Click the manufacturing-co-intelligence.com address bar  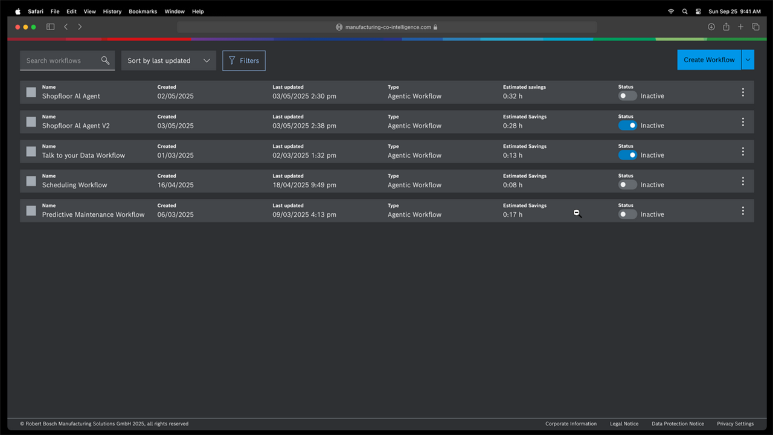pos(387,27)
